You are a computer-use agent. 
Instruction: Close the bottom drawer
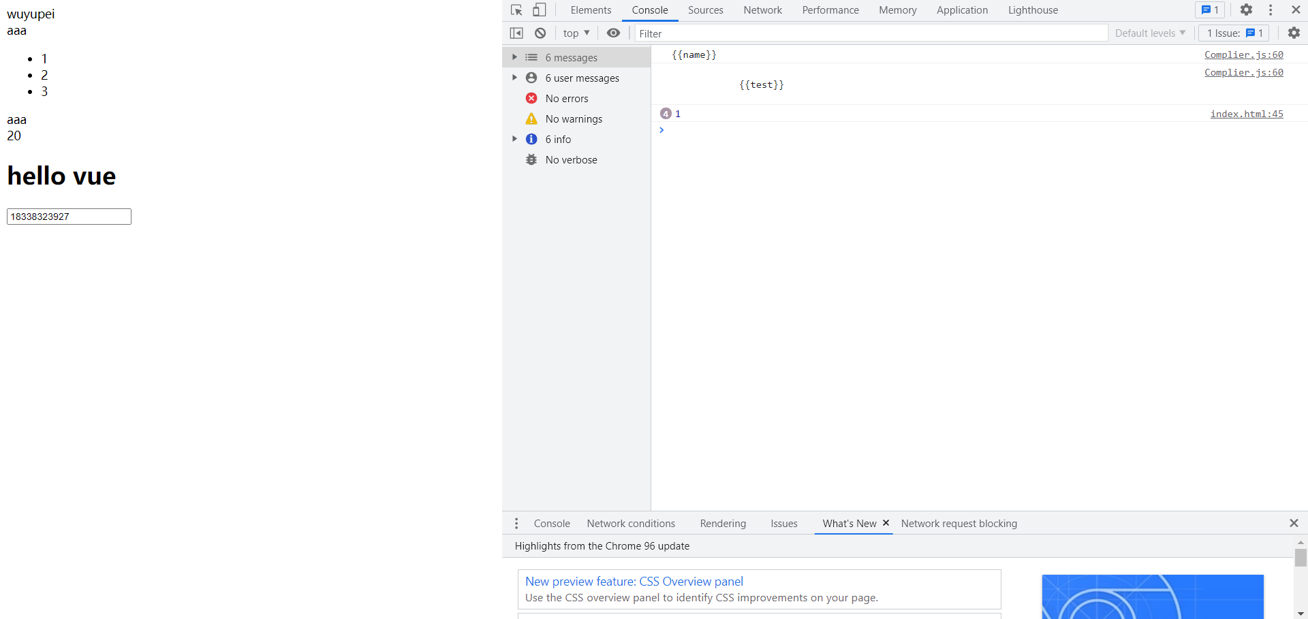[1294, 523]
